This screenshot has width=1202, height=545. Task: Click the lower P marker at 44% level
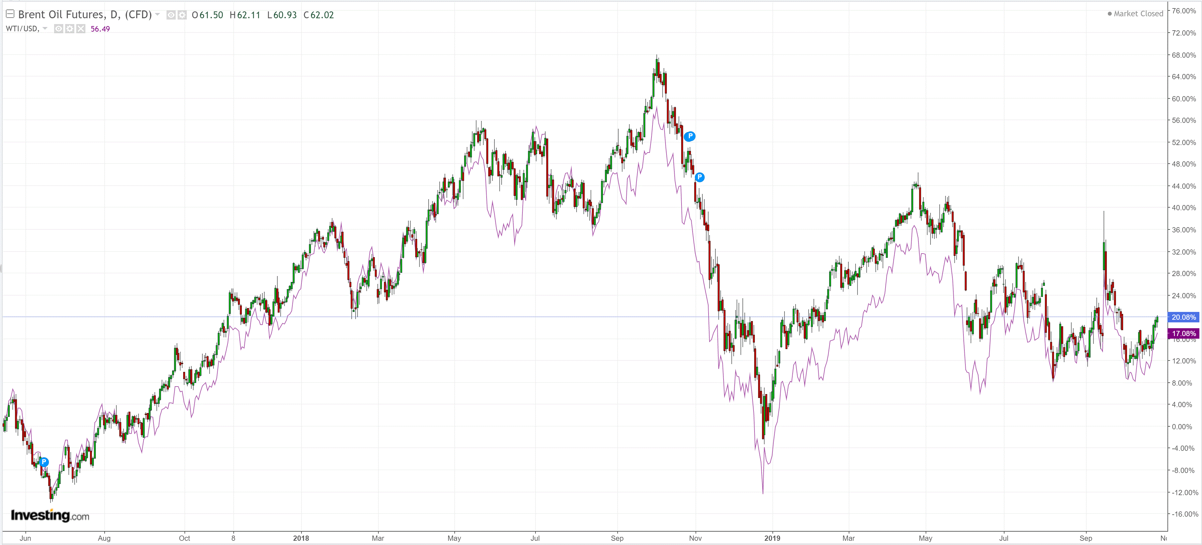click(699, 177)
